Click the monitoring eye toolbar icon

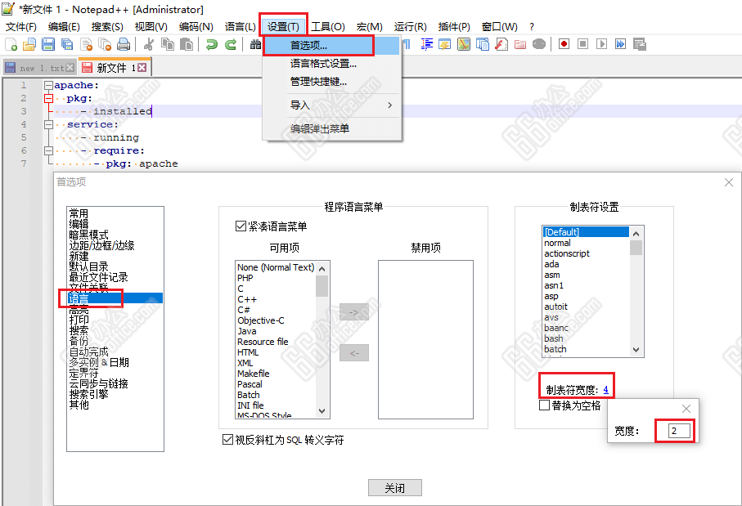539,44
